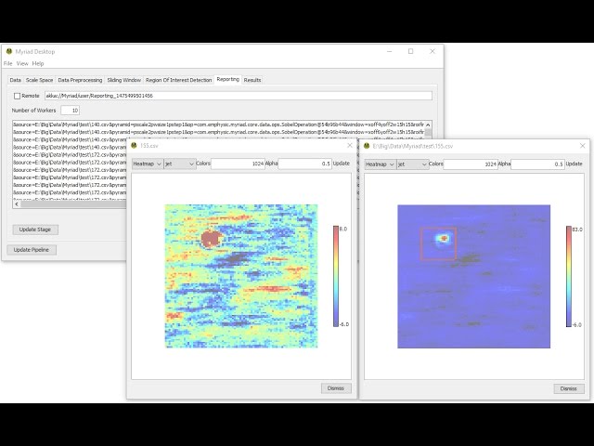
Task: Click the heatmap image in 155.csv window
Action: [241, 276]
